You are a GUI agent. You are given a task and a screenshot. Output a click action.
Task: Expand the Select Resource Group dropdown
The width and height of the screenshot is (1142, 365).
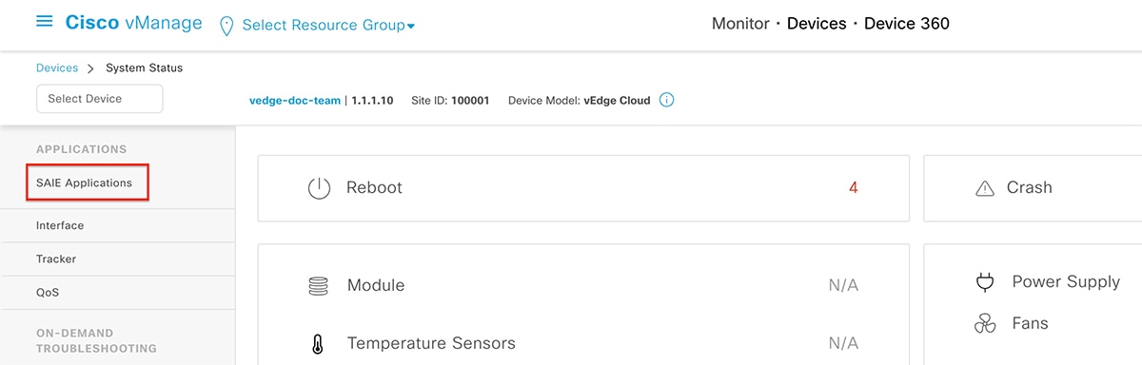(328, 26)
